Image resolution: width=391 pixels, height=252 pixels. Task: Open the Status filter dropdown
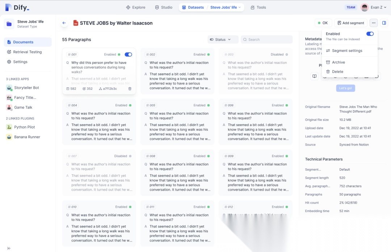[x=222, y=40]
